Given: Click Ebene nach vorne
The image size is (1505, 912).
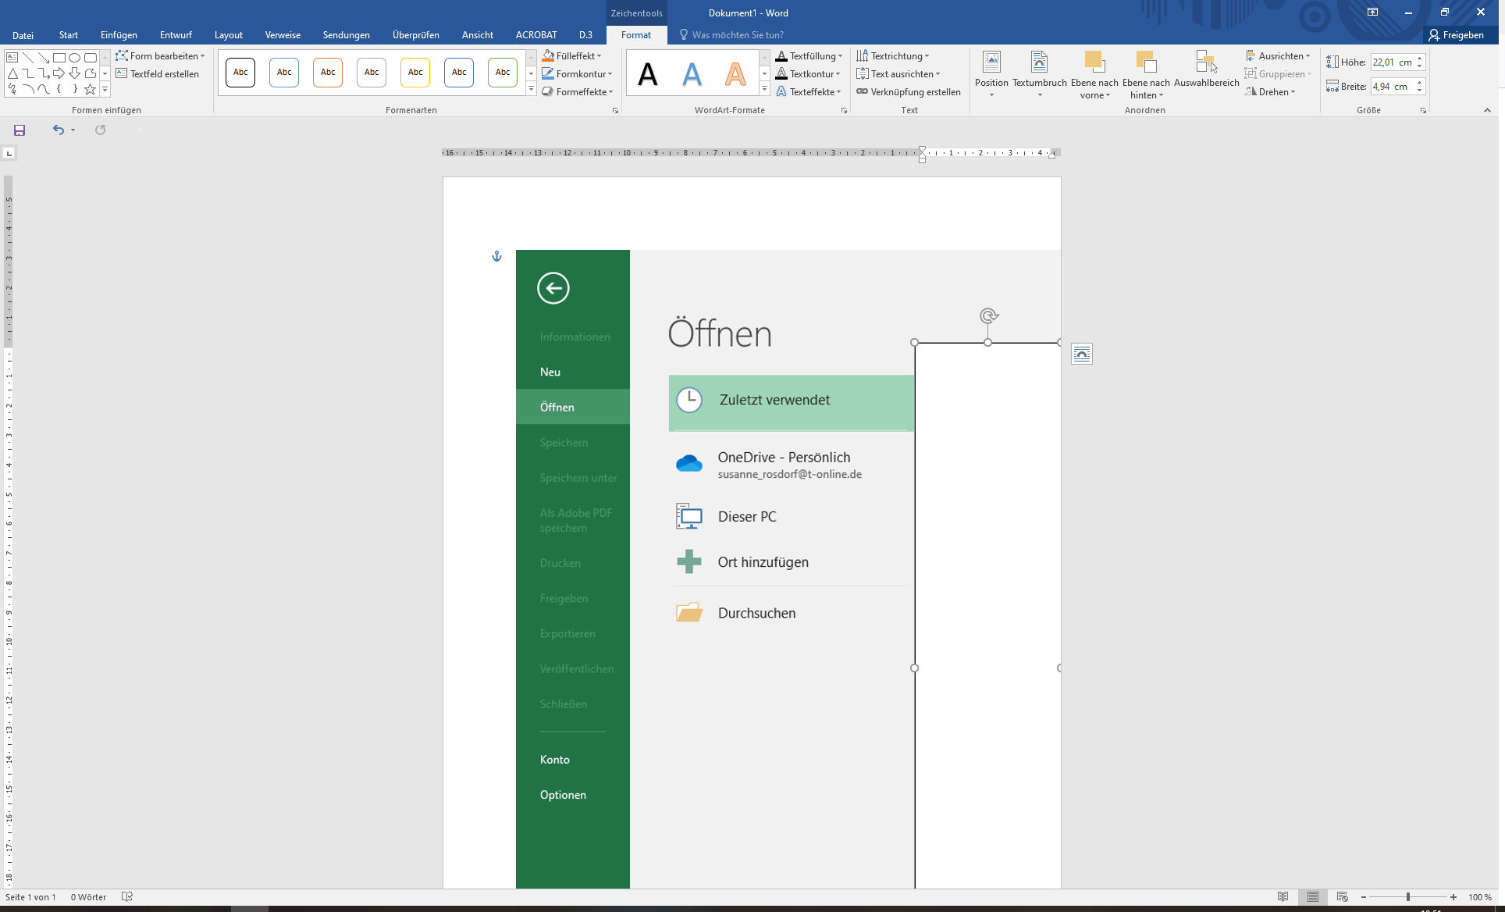Looking at the screenshot, I should click(x=1094, y=75).
